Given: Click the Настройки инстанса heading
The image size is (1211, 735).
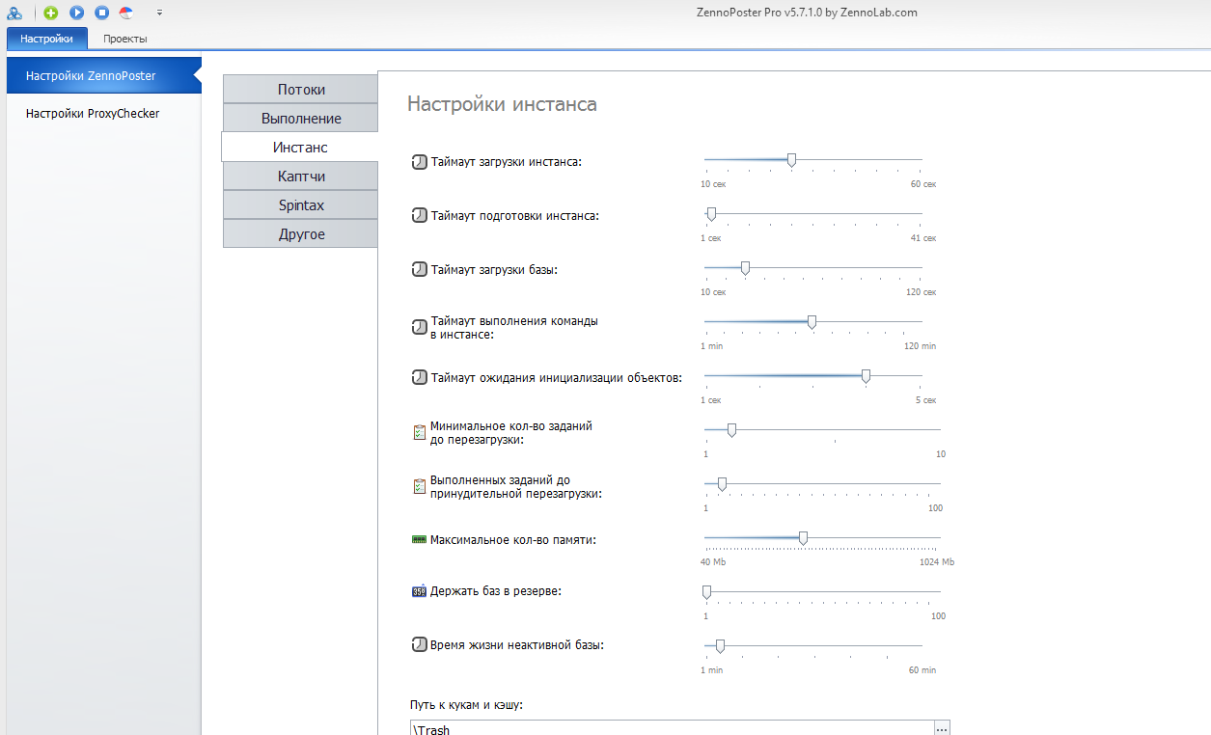Looking at the screenshot, I should (502, 104).
